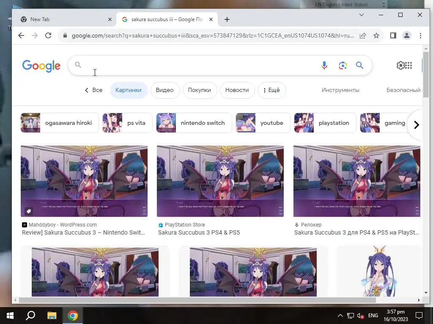The height and width of the screenshot is (324, 433).
Task: Open the ENG language indicator
Action: [x=373, y=316]
